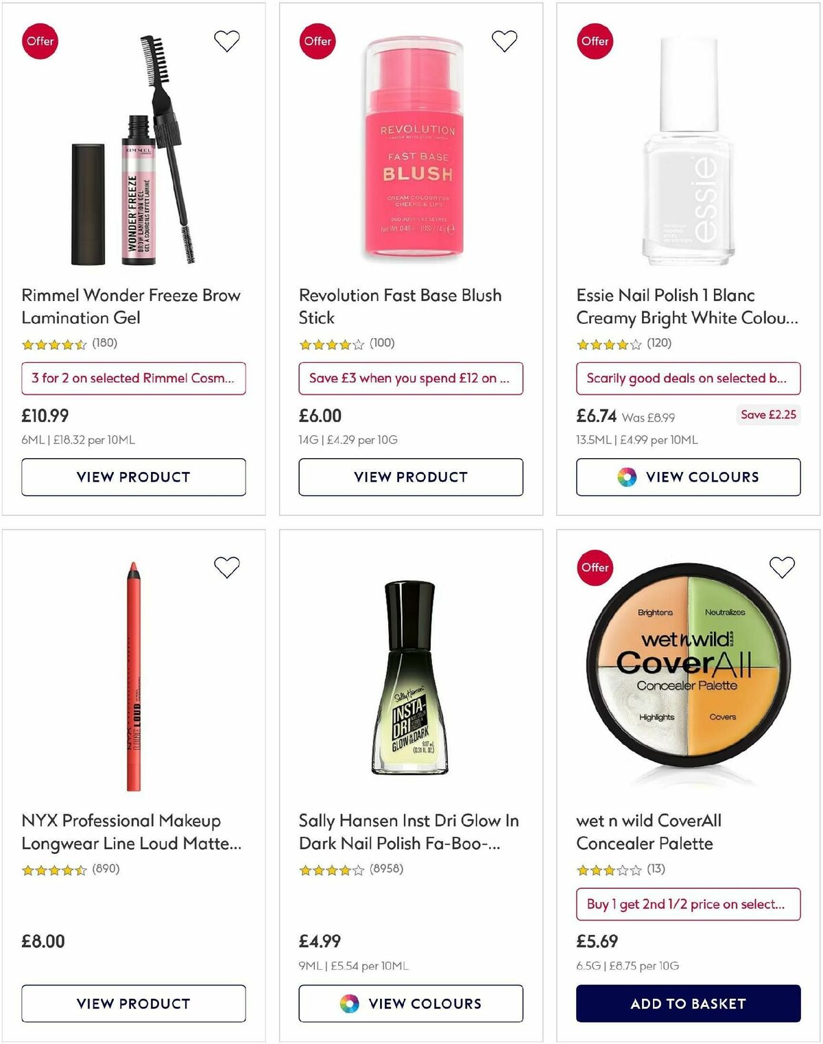The image size is (823, 1044).
Task: Click the heart icon on wet n wild CoverAll
Action: [782, 567]
